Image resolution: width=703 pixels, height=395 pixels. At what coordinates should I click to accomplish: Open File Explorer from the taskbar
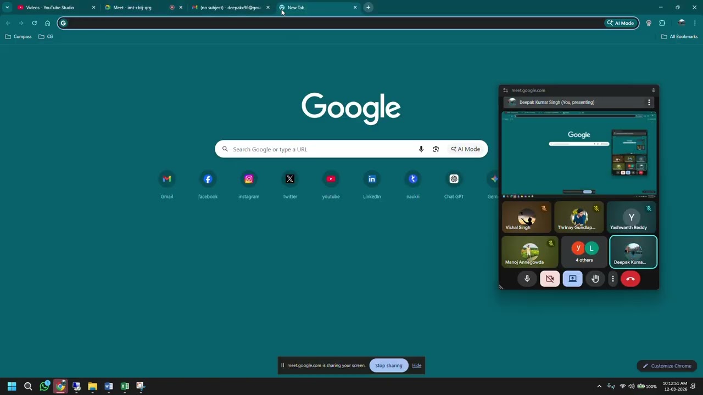(x=92, y=386)
